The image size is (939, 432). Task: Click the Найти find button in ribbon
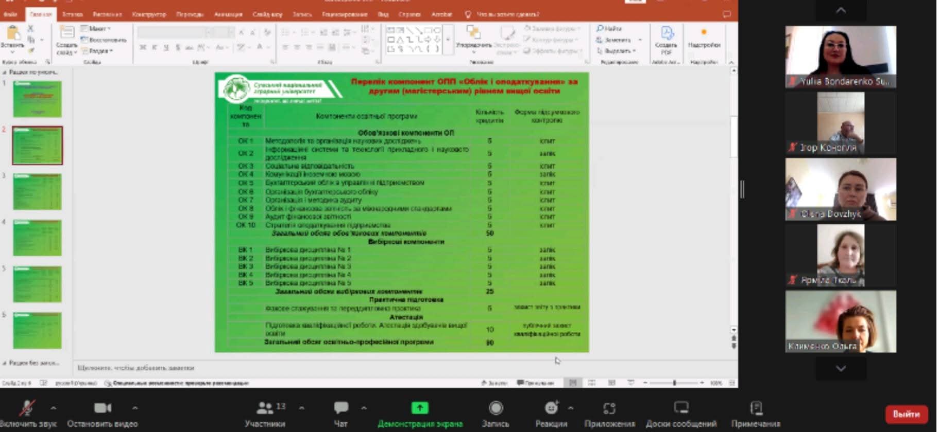(610, 28)
